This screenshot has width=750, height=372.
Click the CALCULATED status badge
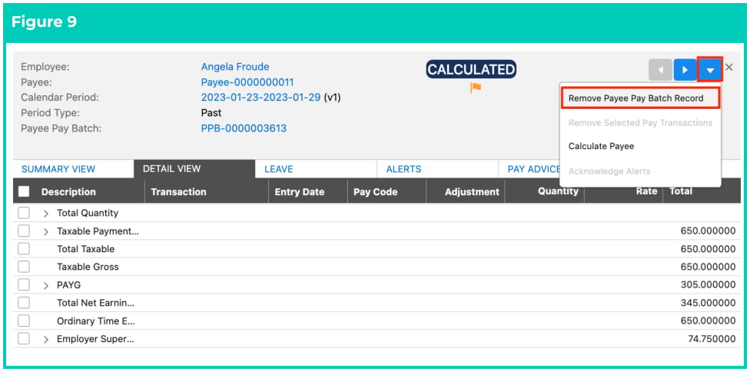click(x=471, y=70)
